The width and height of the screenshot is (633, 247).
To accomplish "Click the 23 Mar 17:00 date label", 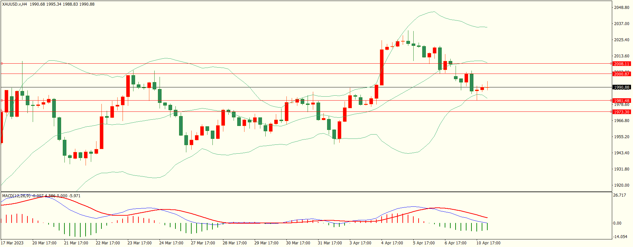I will pos(140,243).
